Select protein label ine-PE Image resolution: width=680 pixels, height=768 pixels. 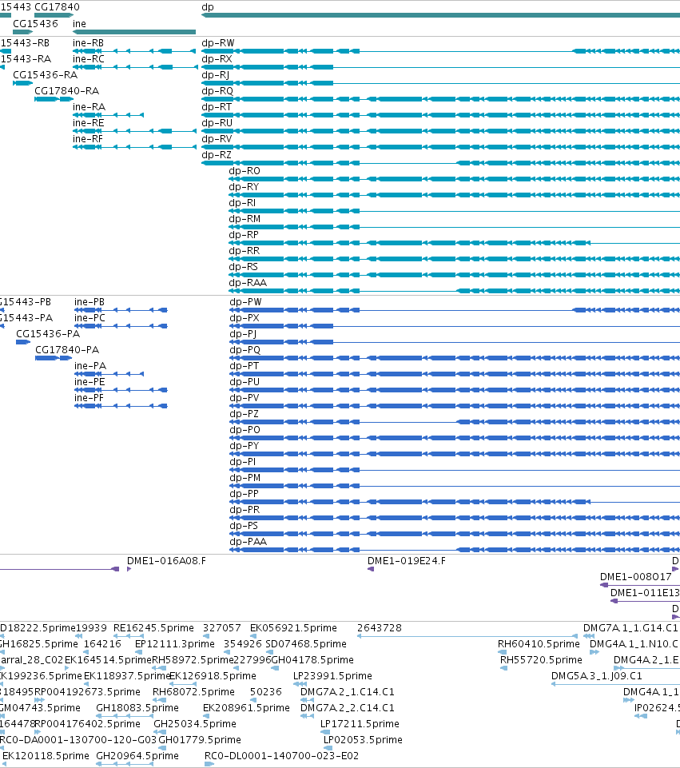[x=89, y=382]
